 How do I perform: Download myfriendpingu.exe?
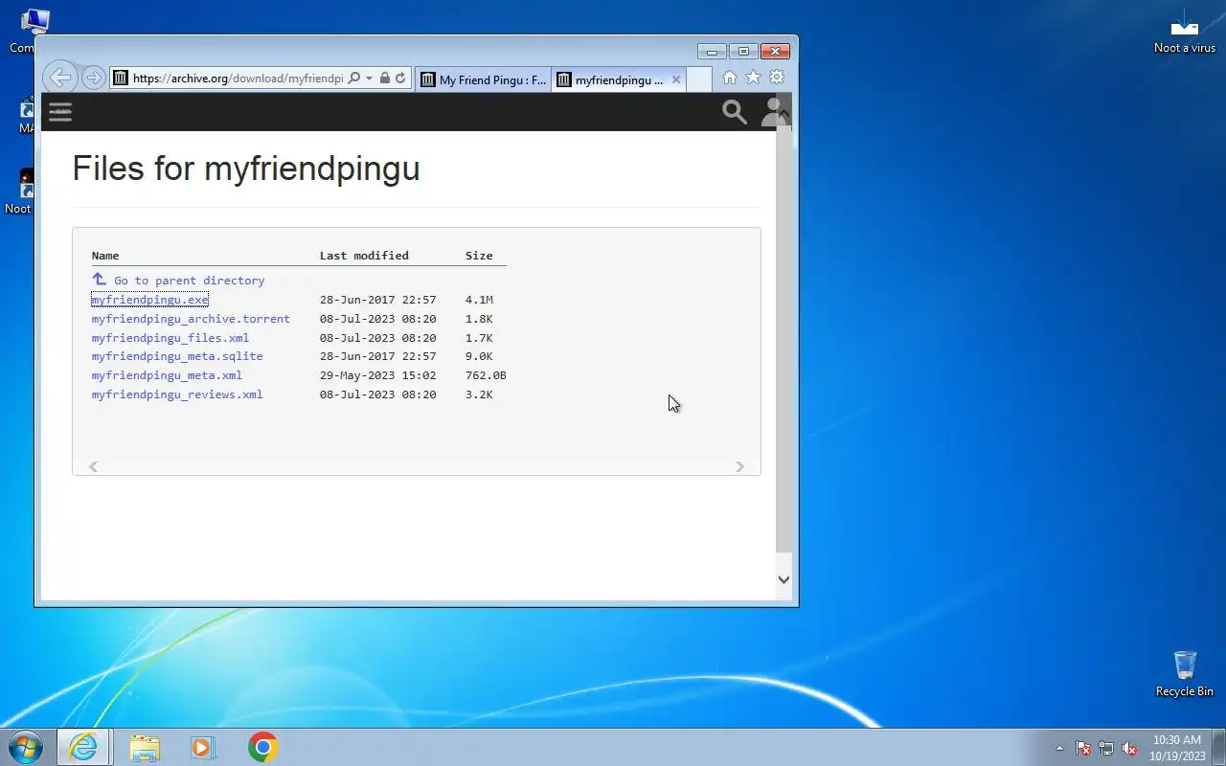149,300
